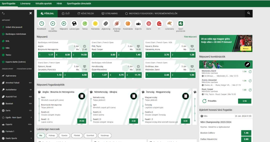Click the A-Z sort icon in sidebar
The height and width of the screenshot is (142, 270).
(3, 13)
